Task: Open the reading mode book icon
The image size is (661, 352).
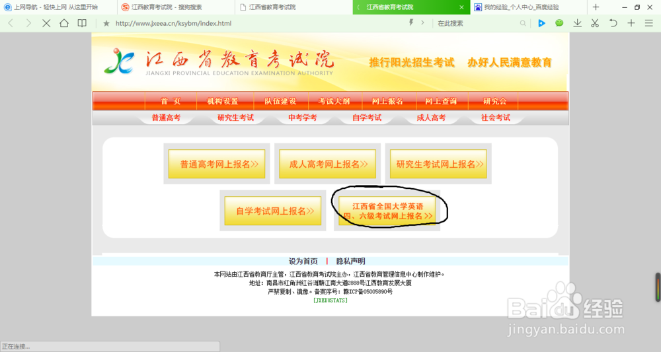Action: click(82, 23)
